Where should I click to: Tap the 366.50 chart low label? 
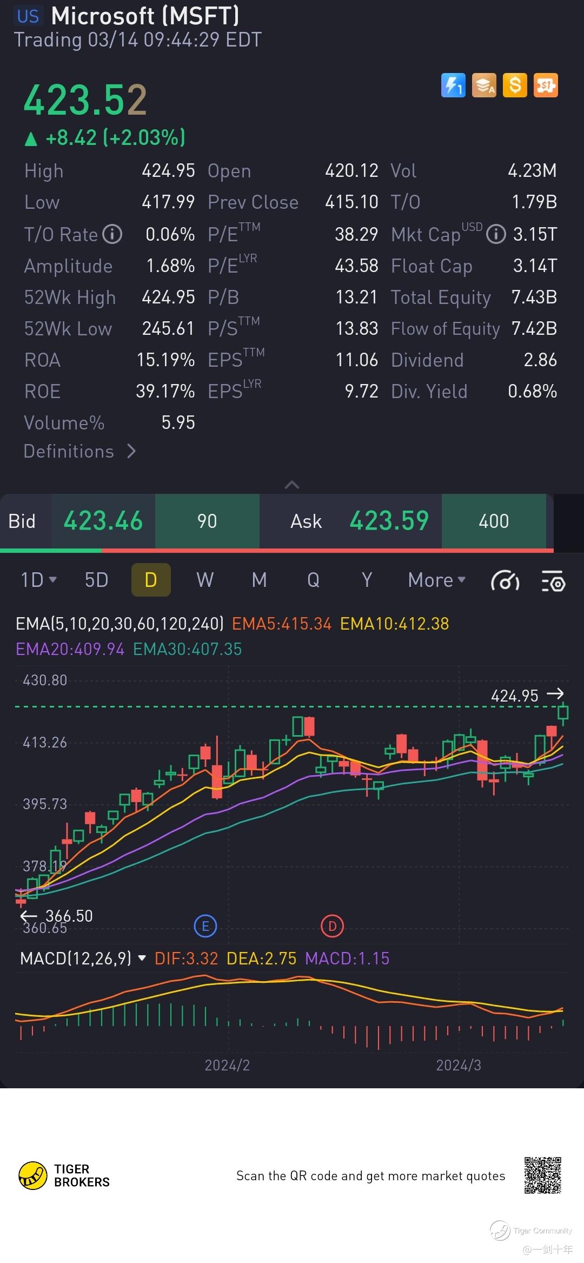[x=69, y=916]
